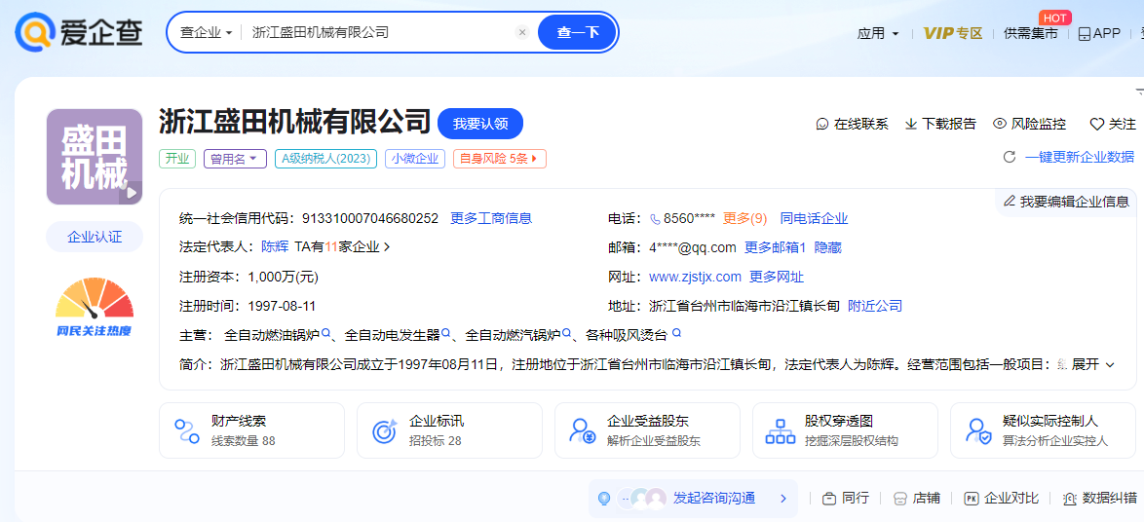Click the 小微企业 tag
This screenshot has height=522, width=1144.
coord(415,158)
